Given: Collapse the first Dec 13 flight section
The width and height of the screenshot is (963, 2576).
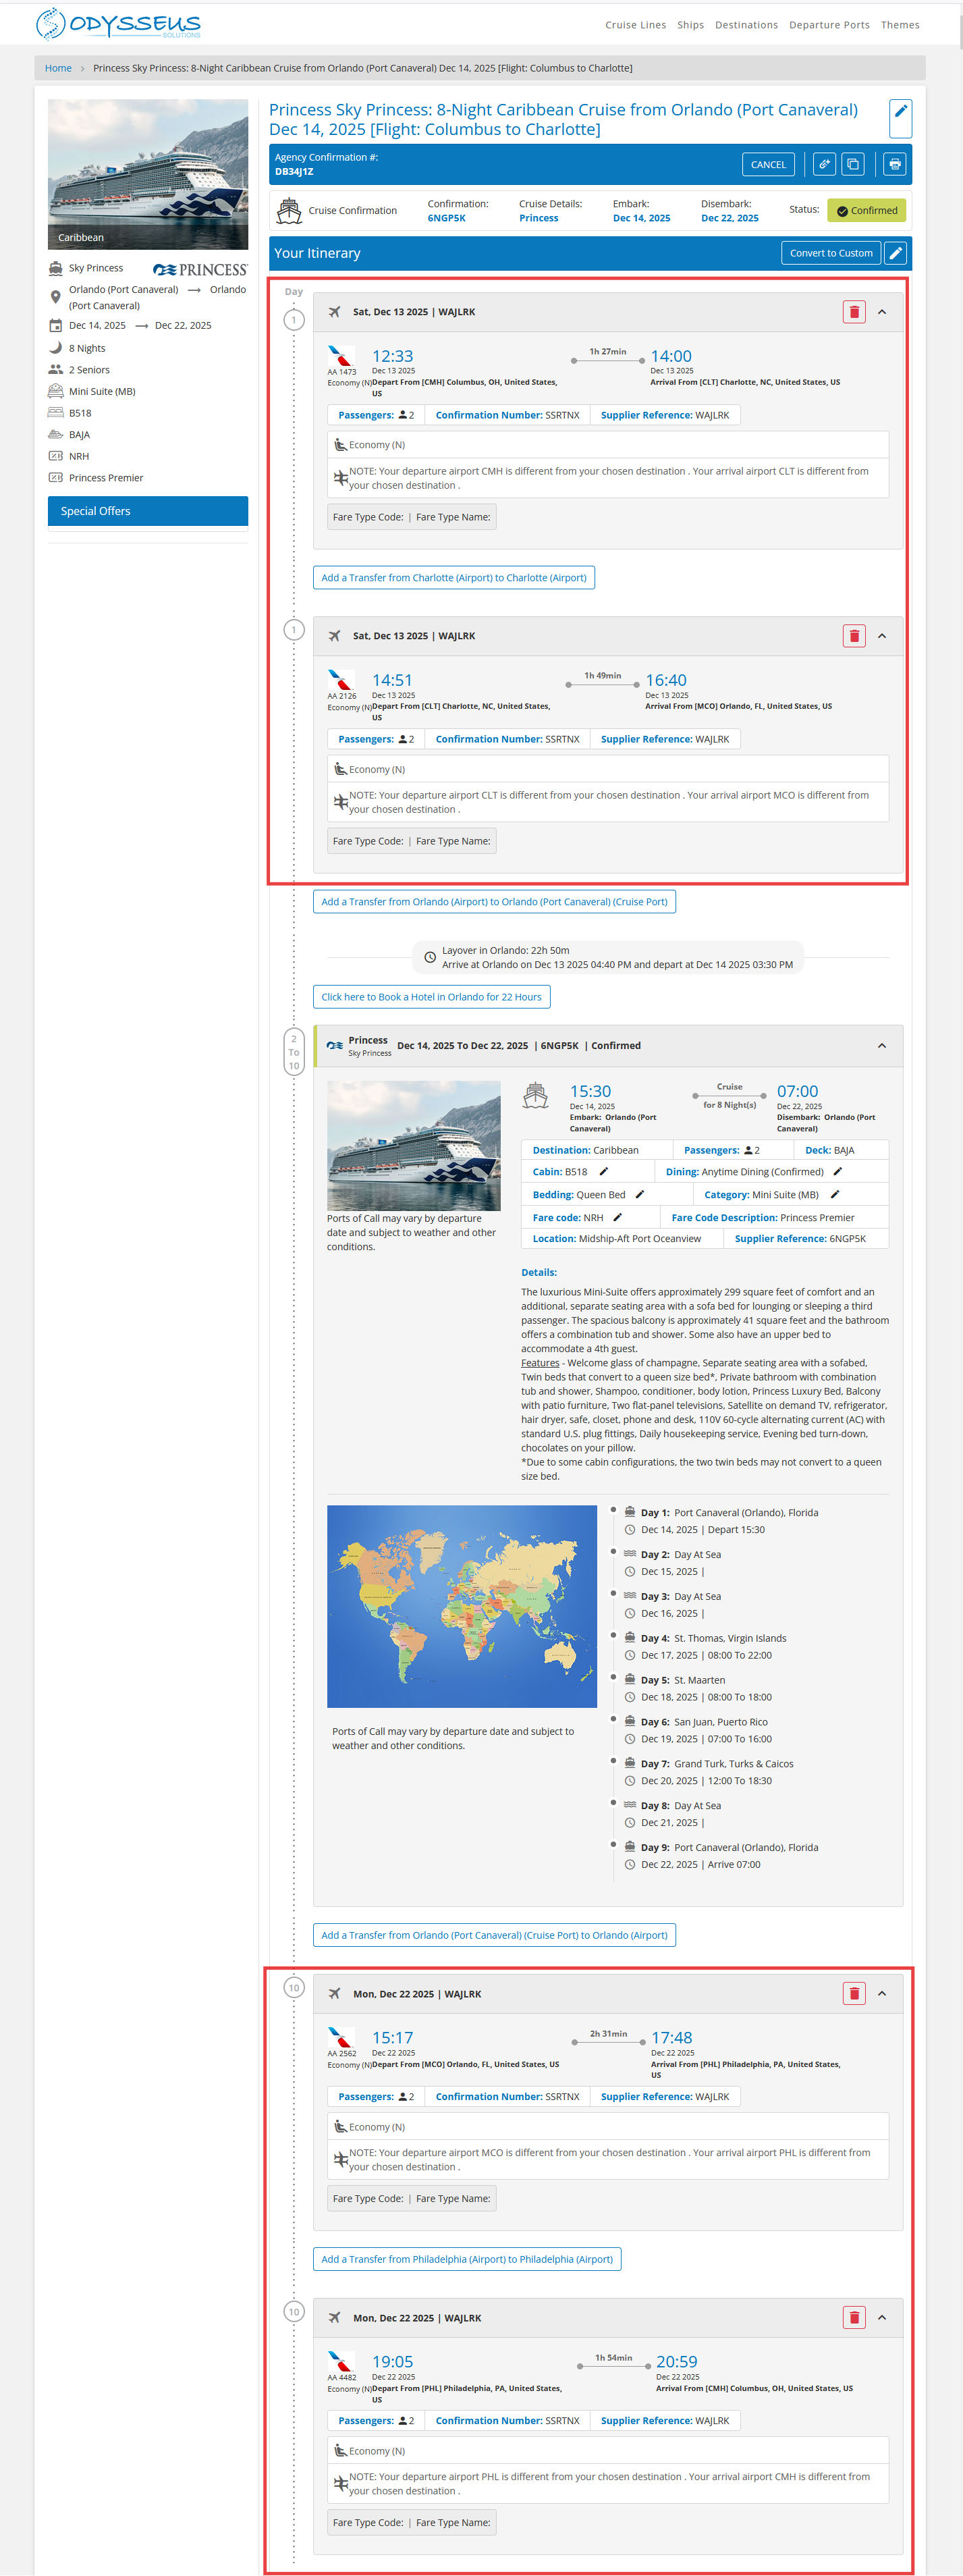Looking at the screenshot, I should (882, 312).
